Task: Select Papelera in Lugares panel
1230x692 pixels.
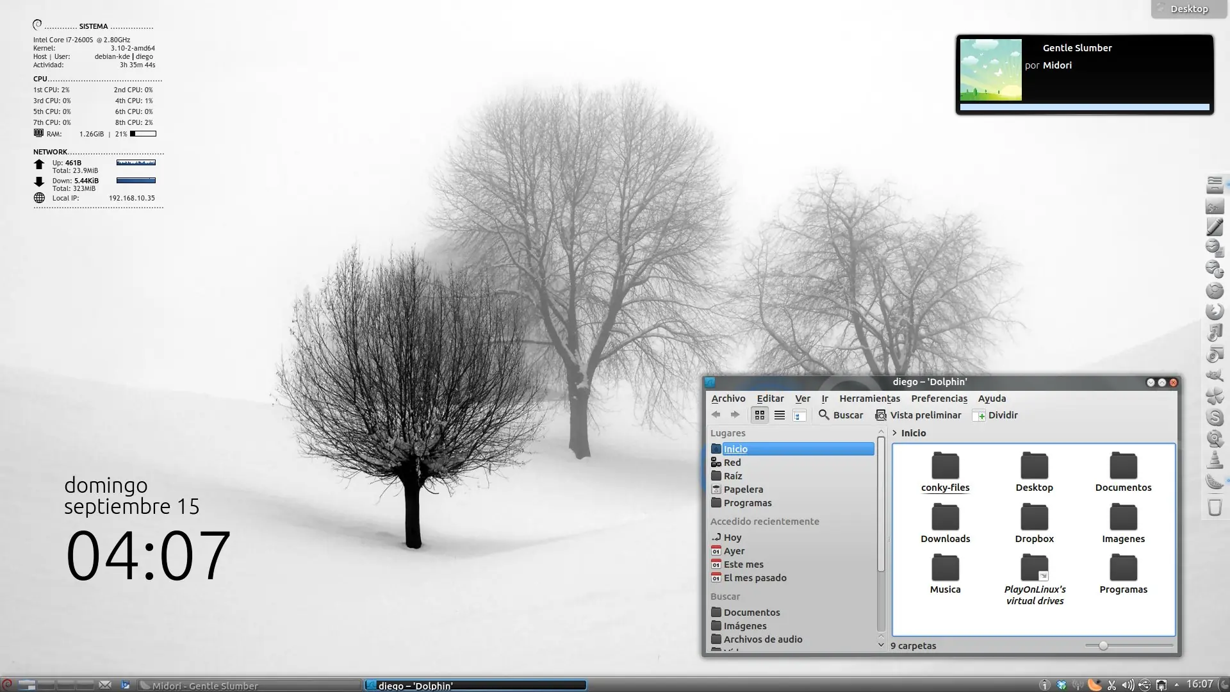Action: [743, 490]
